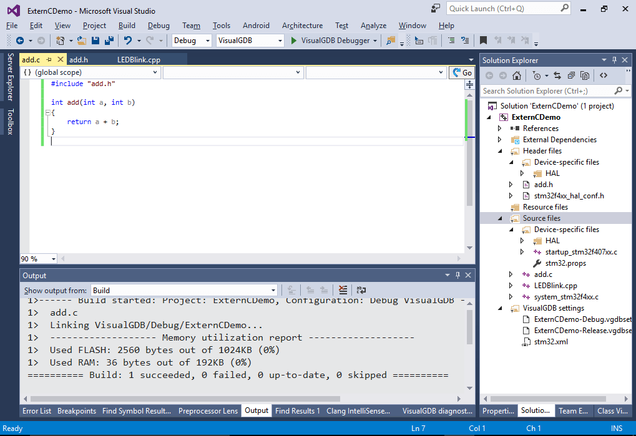Toggle a bookmark on the current line

point(483,41)
